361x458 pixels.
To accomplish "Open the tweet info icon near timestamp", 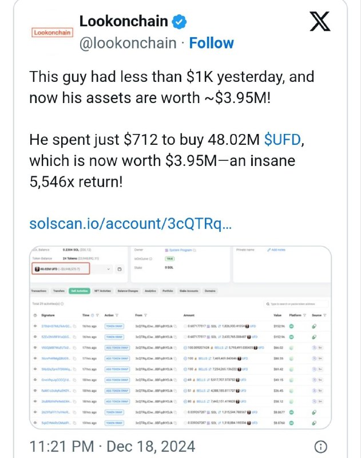I will tap(320, 447).
